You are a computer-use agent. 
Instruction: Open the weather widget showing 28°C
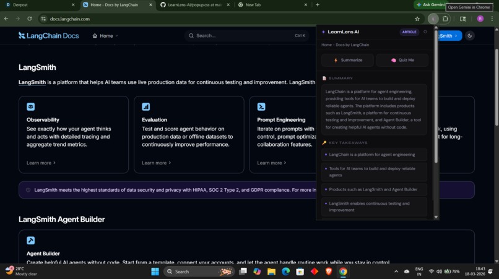[x=21, y=272]
